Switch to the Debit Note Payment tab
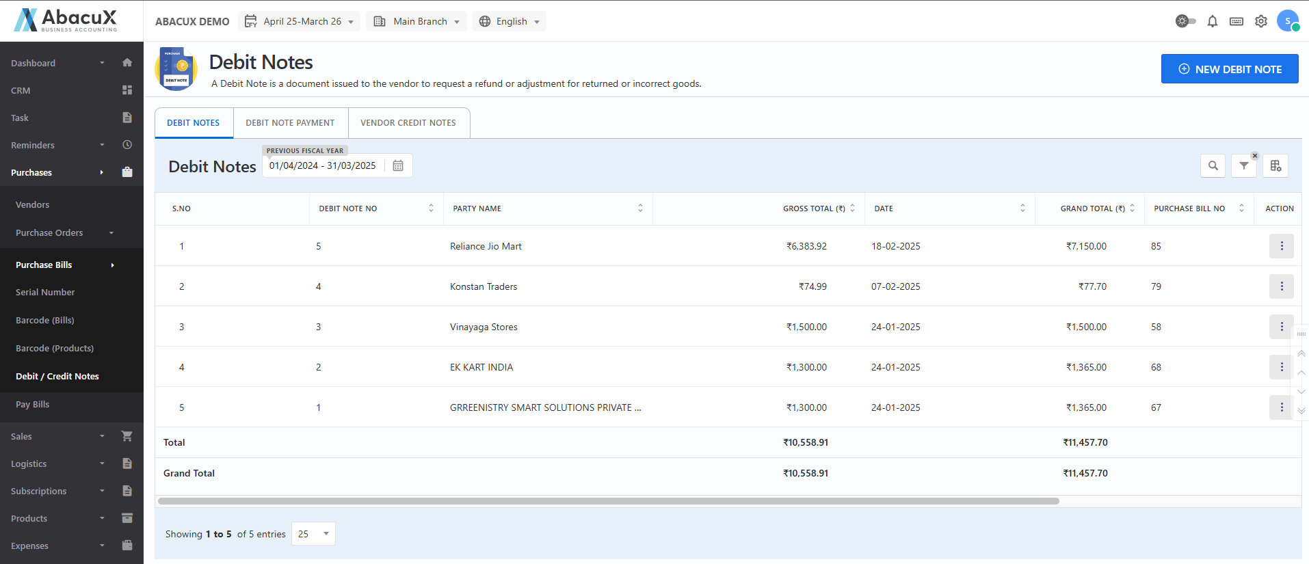The image size is (1309, 564). pos(290,123)
